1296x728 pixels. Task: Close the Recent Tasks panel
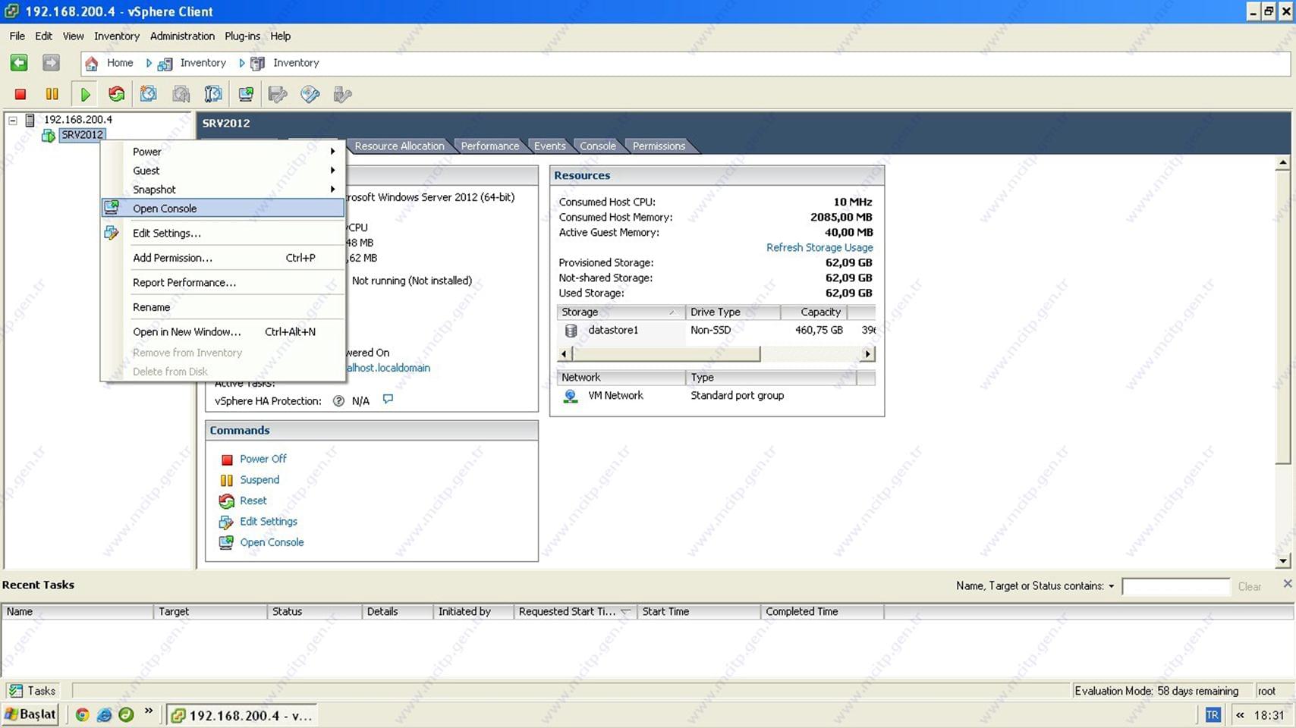(x=1287, y=583)
